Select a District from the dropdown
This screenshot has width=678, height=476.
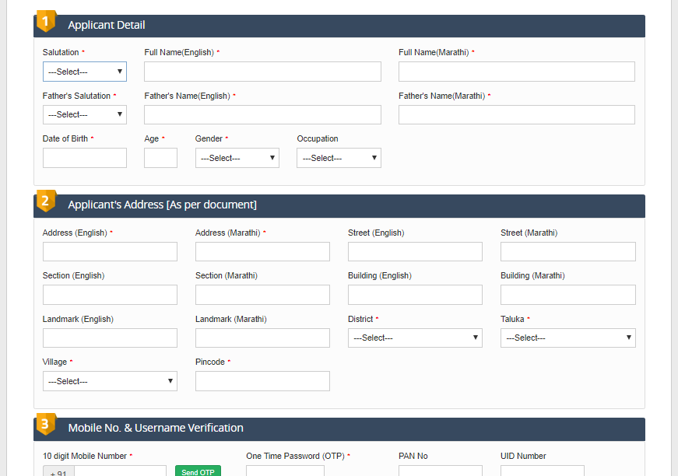415,338
